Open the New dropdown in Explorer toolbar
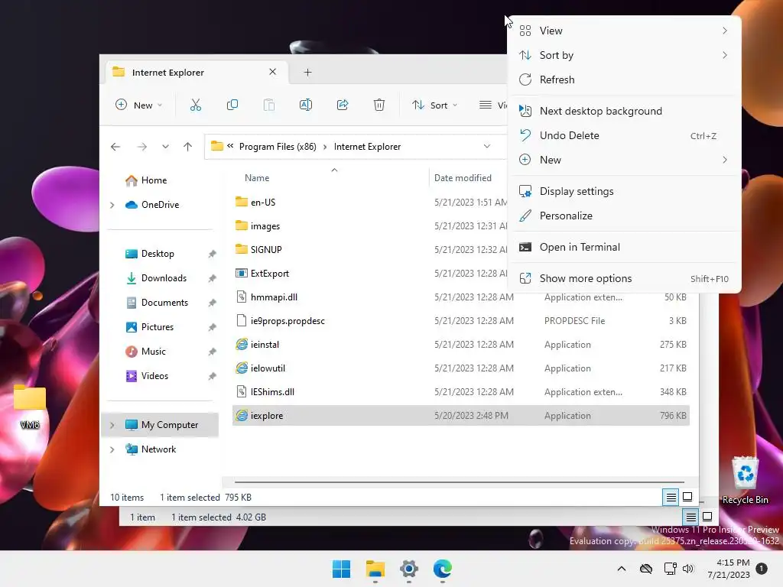Image resolution: width=783 pixels, height=587 pixels. [139, 105]
